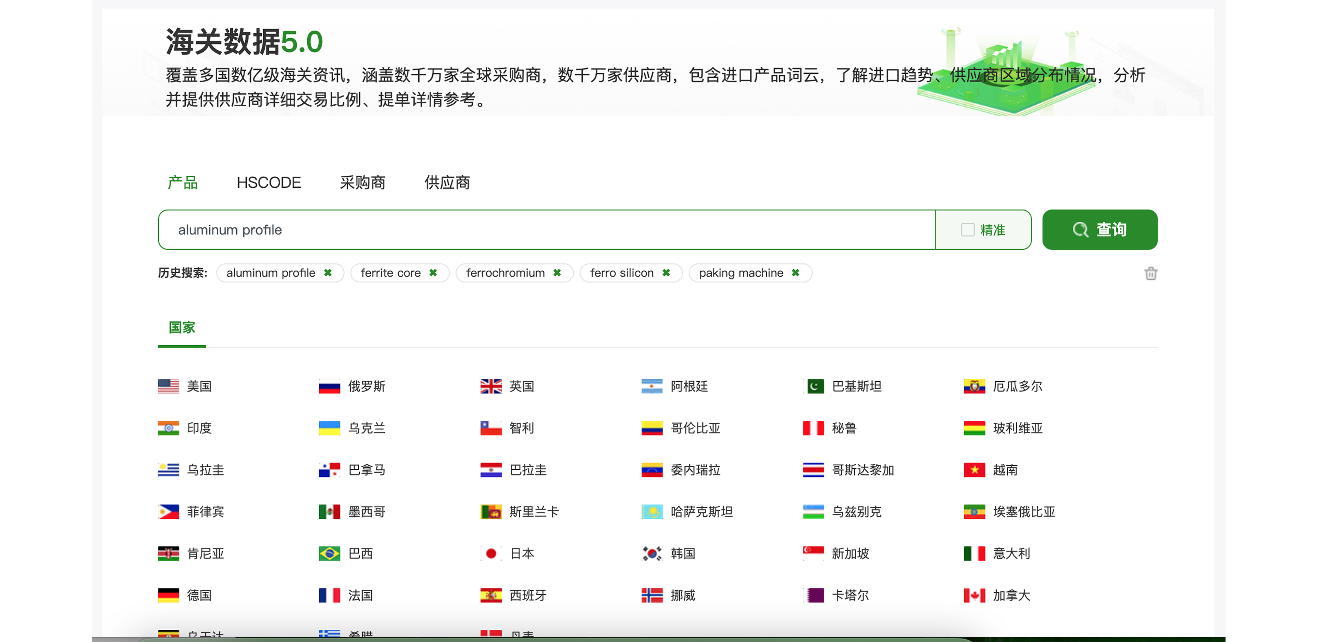The width and height of the screenshot is (1339, 642).
Task: Choose the 智利 flag icon
Action: coord(491,428)
